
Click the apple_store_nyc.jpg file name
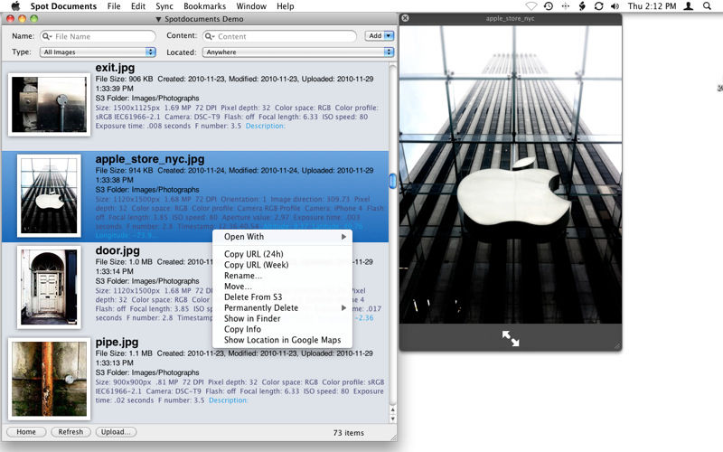tap(150, 159)
